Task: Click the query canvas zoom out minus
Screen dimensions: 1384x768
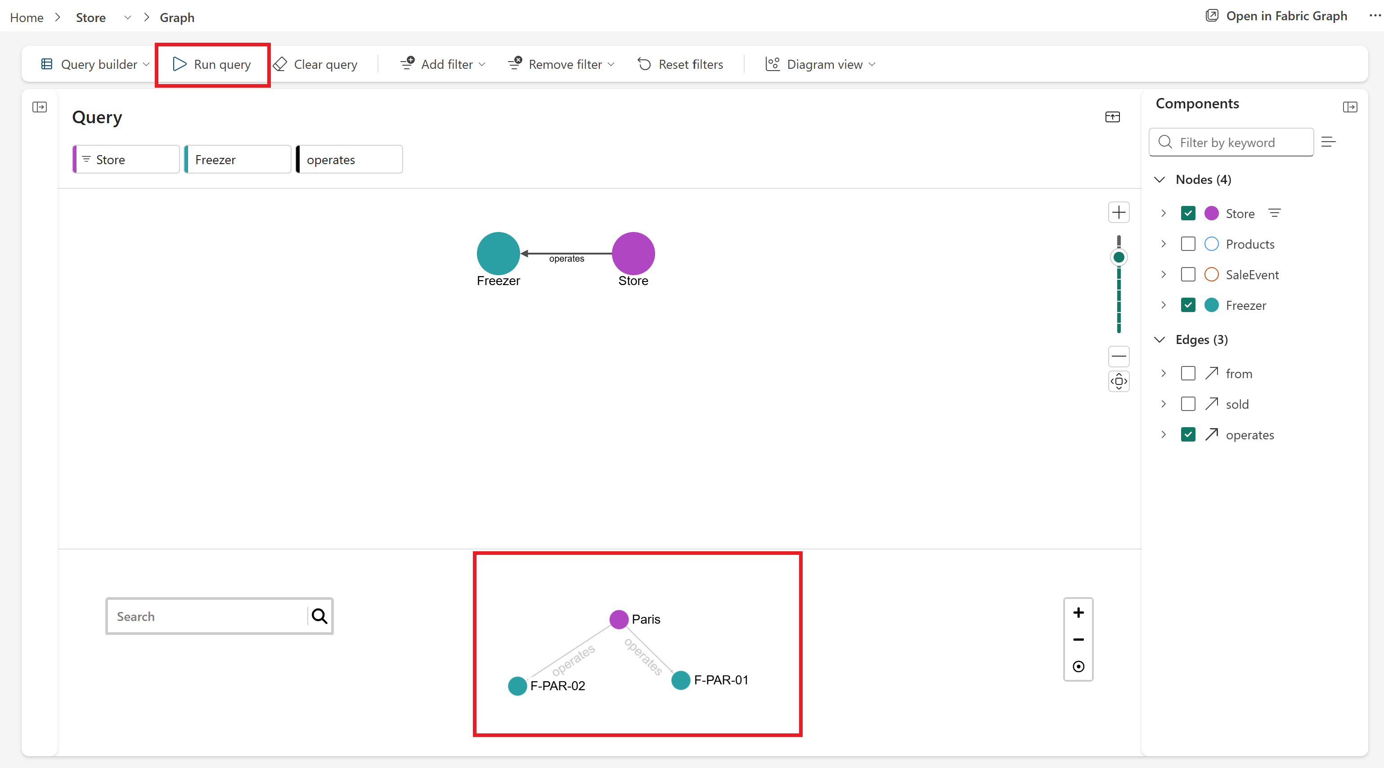Action: click(1119, 356)
